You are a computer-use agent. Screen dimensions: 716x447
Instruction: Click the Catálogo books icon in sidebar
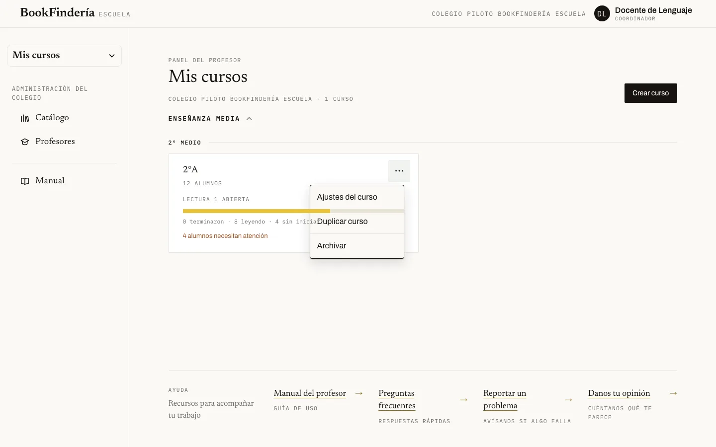(25, 118)
